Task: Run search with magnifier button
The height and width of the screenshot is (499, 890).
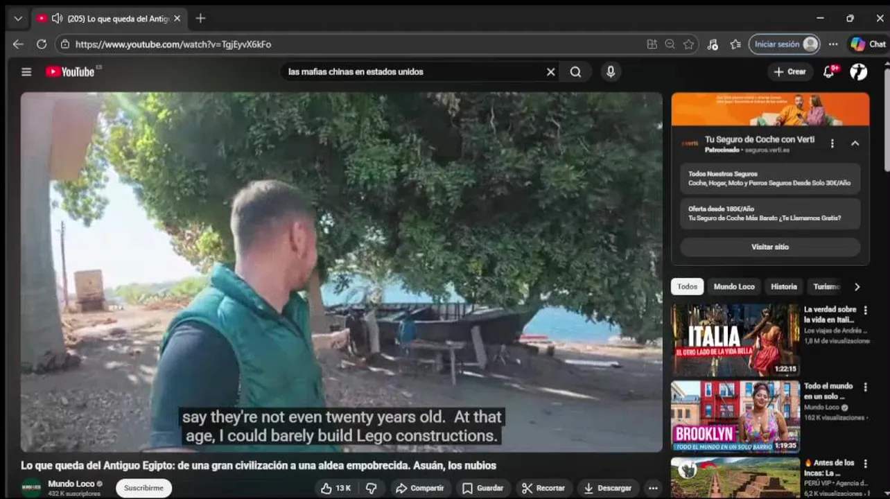Action: [x=576, y=72]
